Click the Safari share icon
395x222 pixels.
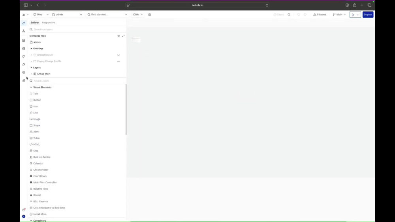click(354, 5)
